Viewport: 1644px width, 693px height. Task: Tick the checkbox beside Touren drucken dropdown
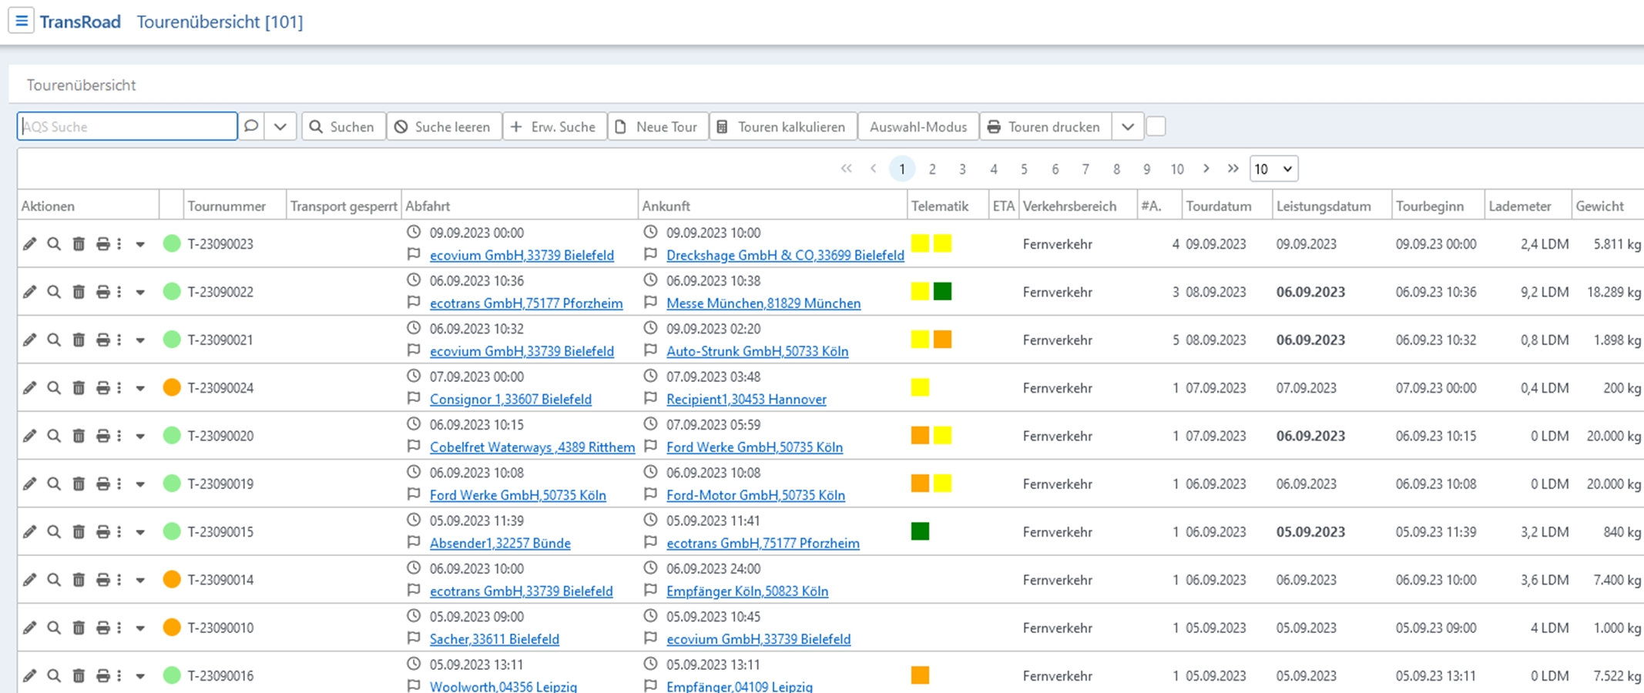(x=1156, y=126)
